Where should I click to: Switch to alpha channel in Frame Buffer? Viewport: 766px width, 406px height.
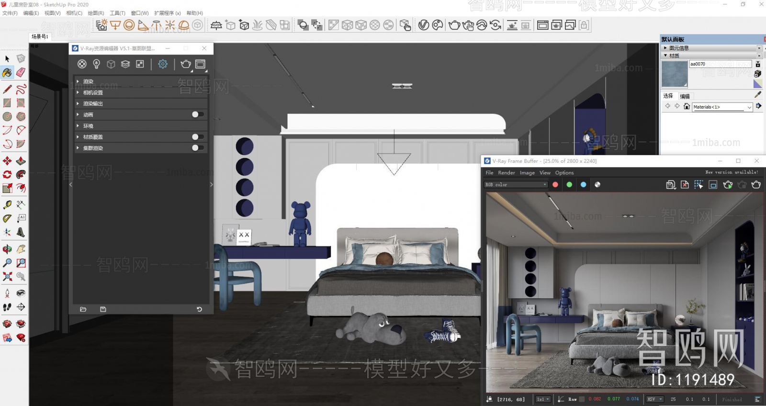597,185
